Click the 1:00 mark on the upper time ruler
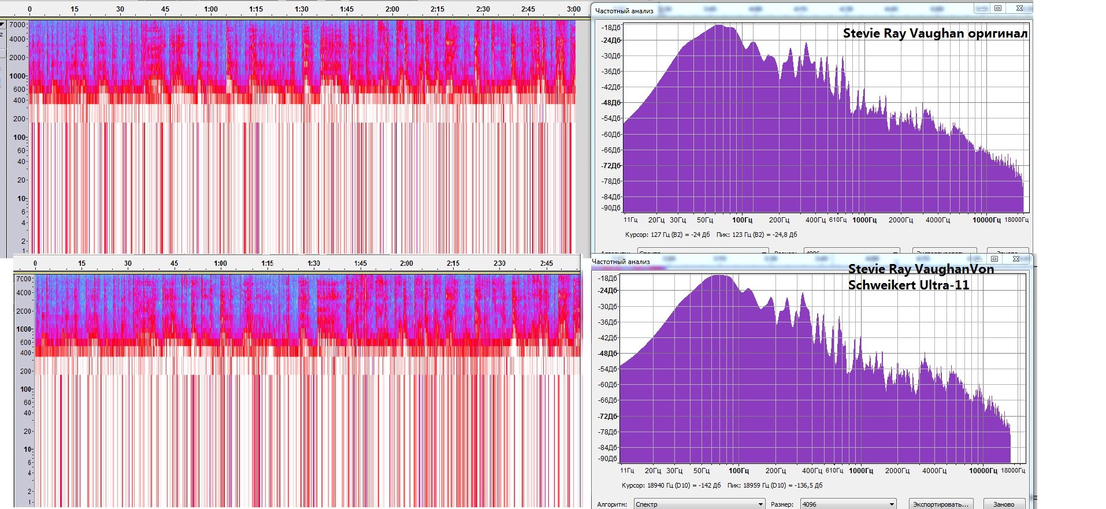This screenshot has width=1106, height=509. tap(211, 9)
